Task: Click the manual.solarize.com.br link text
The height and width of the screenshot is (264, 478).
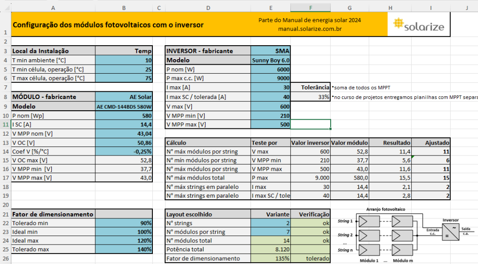Action: click(x=310, y=29)
